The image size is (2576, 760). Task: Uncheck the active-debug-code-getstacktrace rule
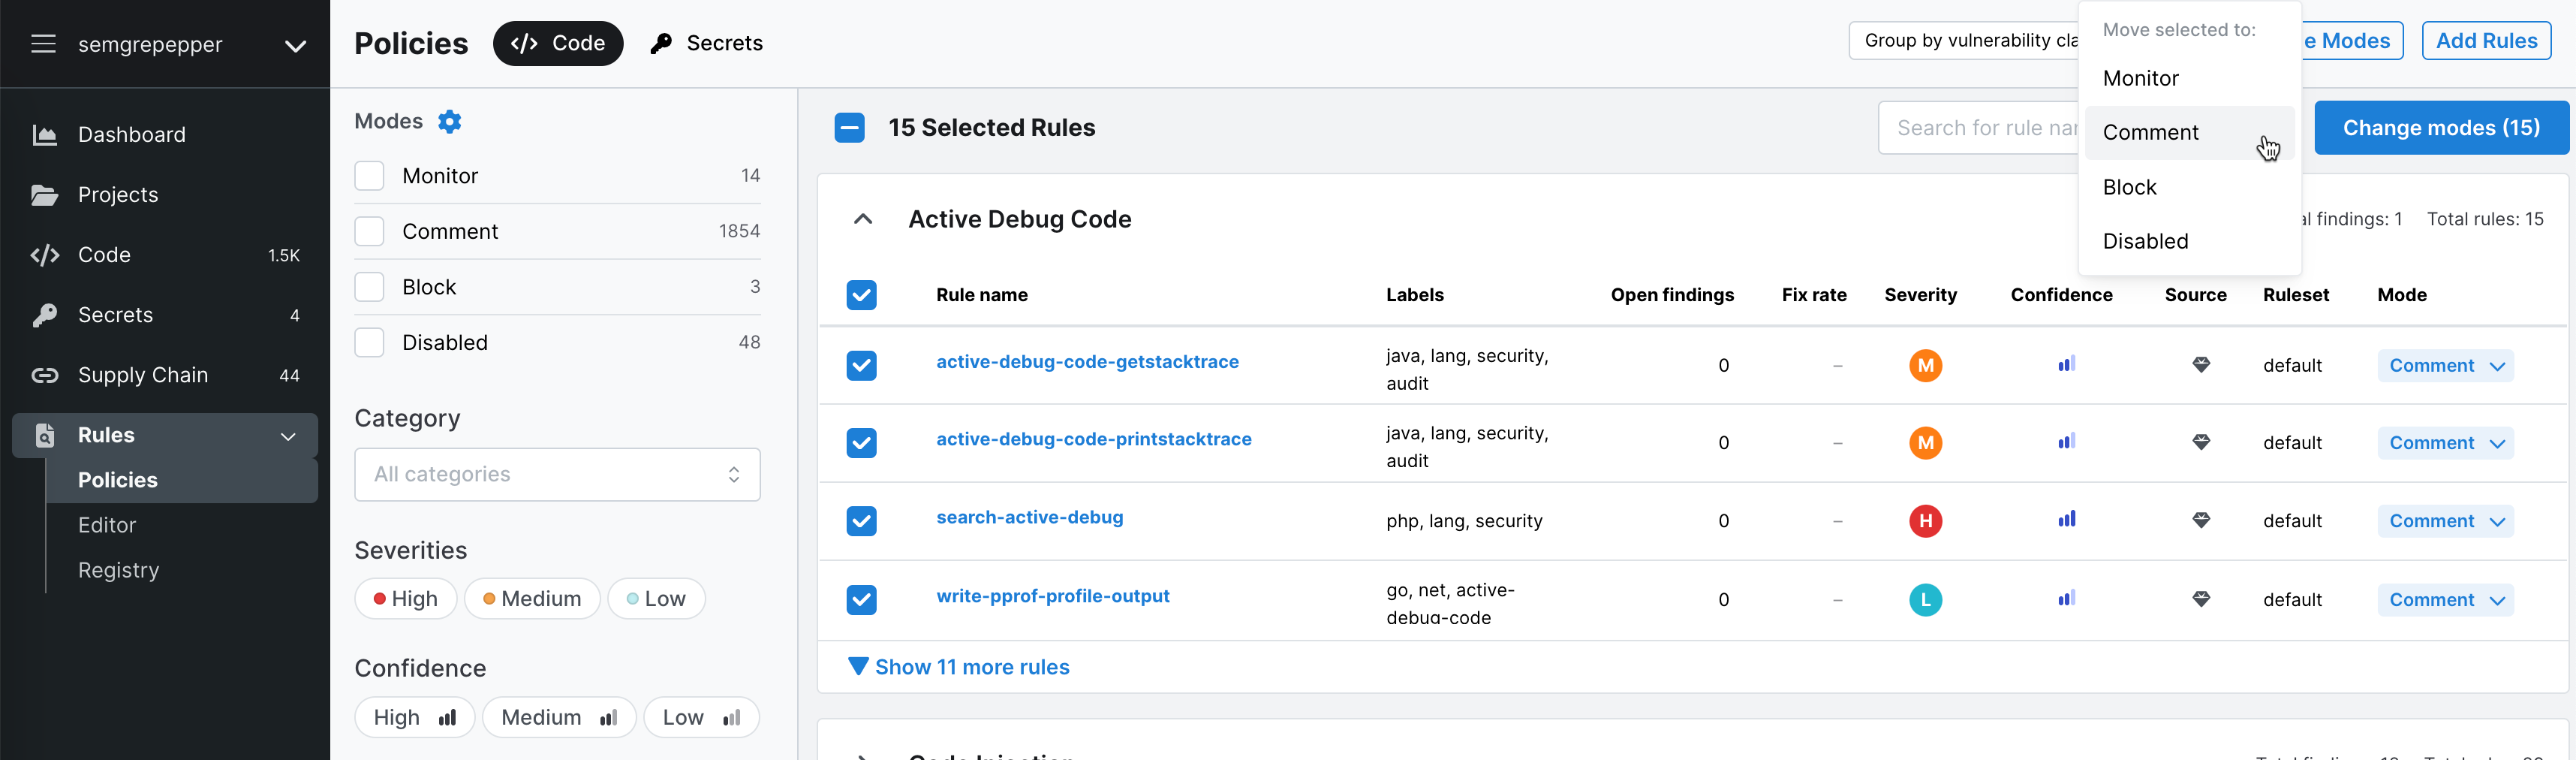point(861,366)
